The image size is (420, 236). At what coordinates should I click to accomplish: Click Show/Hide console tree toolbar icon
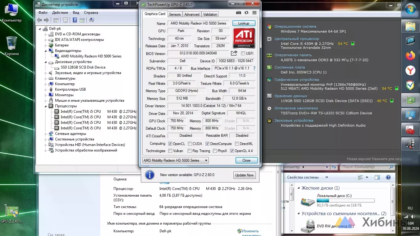(x=56, y=20)
